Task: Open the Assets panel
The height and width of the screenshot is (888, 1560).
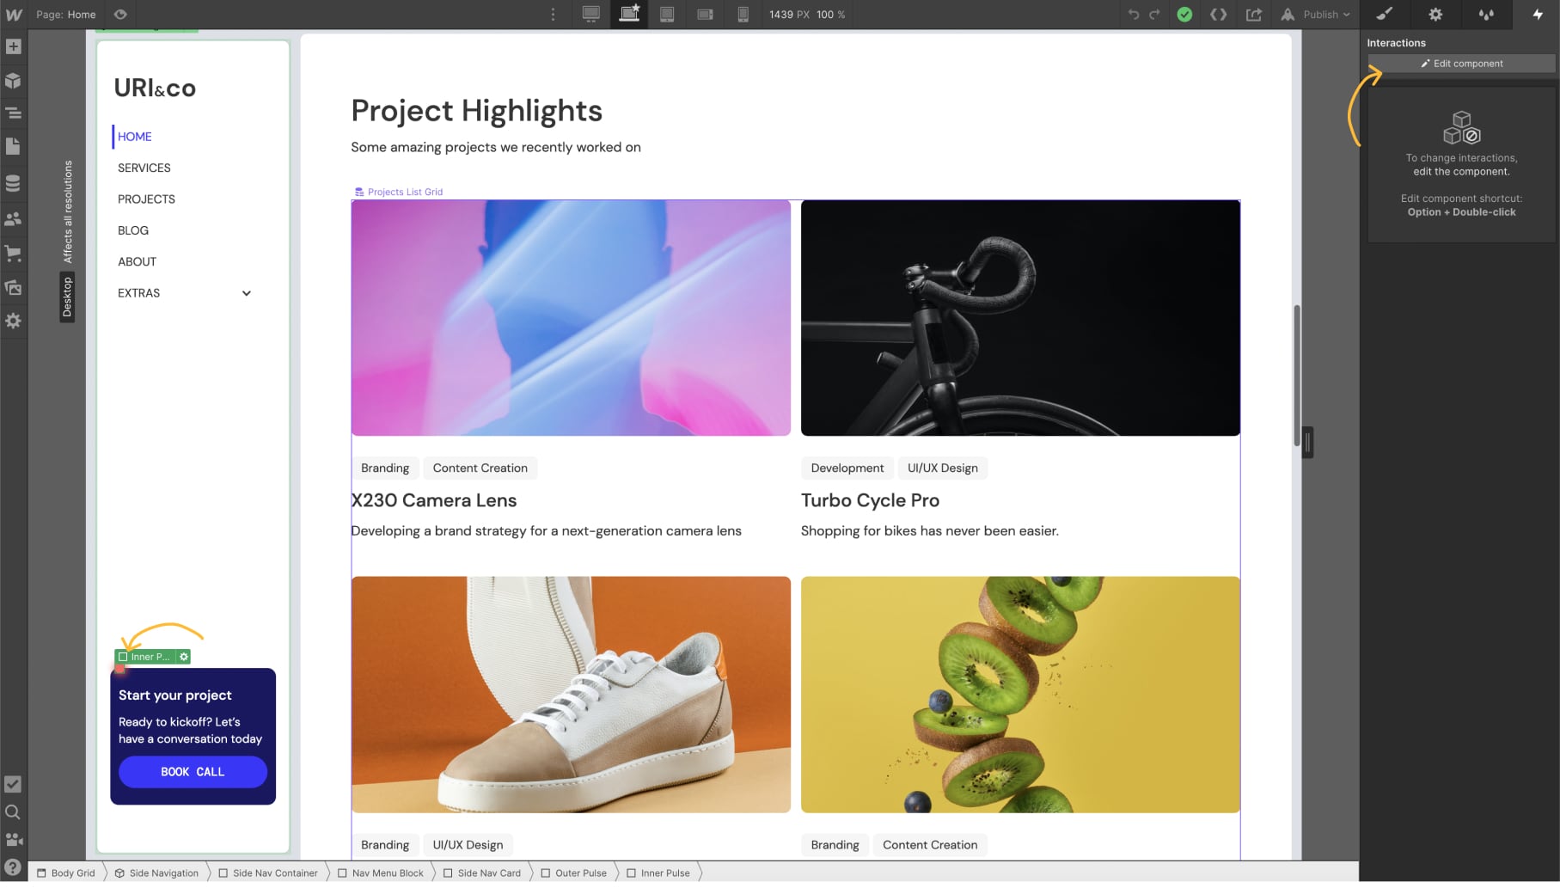Action: 14,288
